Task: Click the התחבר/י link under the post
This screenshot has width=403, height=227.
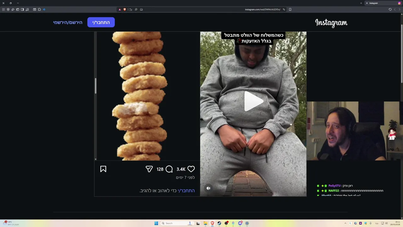Action: point(186,190)
